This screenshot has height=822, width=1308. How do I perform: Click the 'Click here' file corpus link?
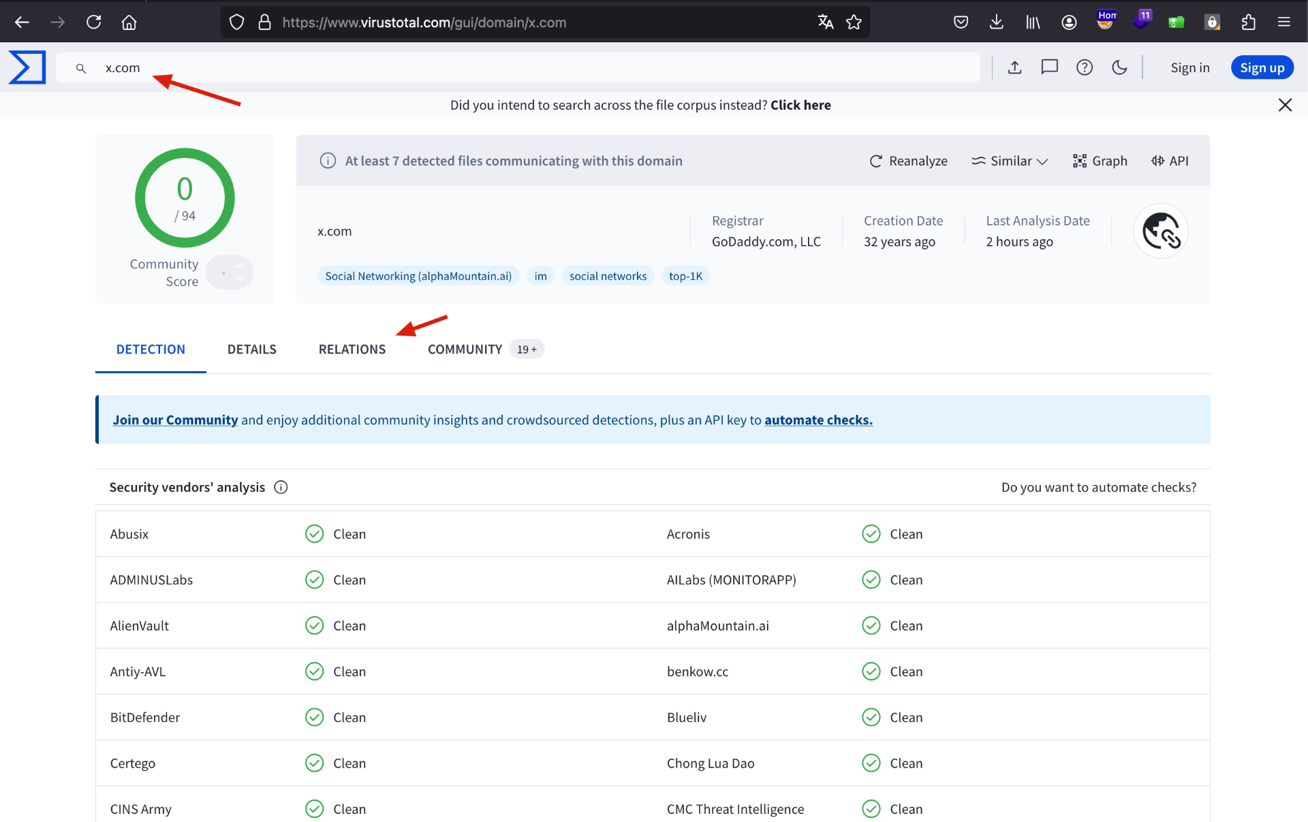point(800,105)
